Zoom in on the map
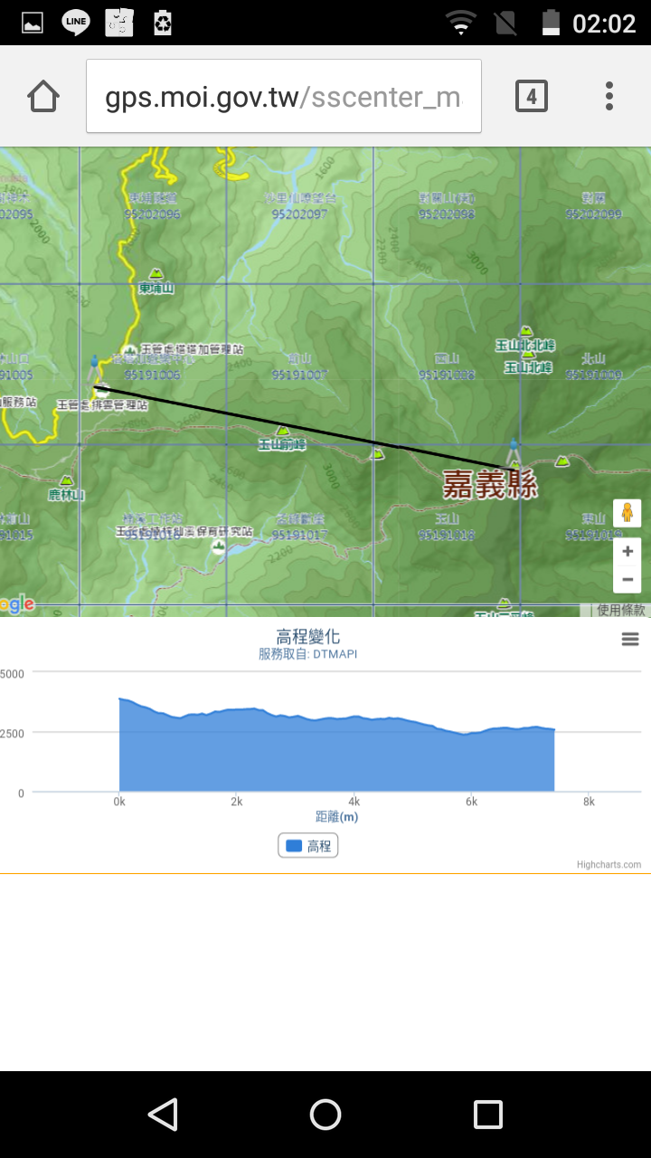This screenshot has width=651, height=1158. point(627,551)
